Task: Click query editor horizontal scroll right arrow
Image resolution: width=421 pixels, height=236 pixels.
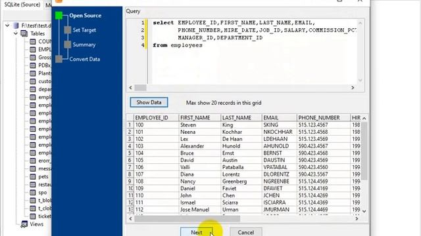Action: (353, 88)
